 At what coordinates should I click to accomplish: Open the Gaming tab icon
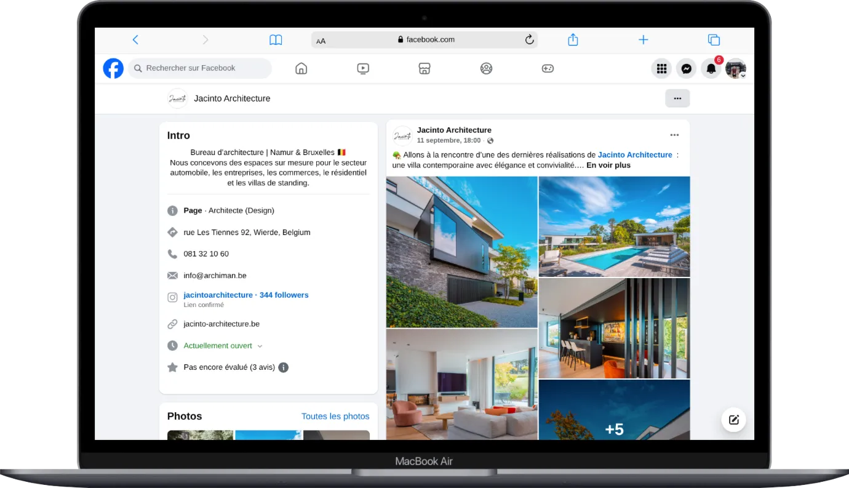coord(548,68)
